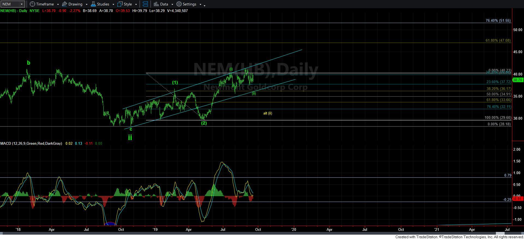524x239 pixels.
Task: Open the Drawing menu
Action: click(x=75, y=4)
